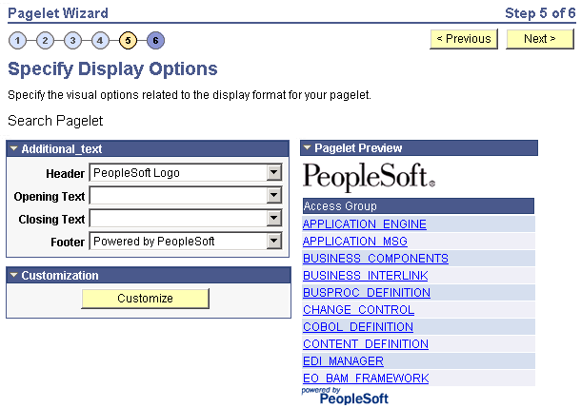Image resolution: width=581 pixels, height=408 pixels.
Task: Jump to wizard step 6 circle
Action: (x=155, y=40)
